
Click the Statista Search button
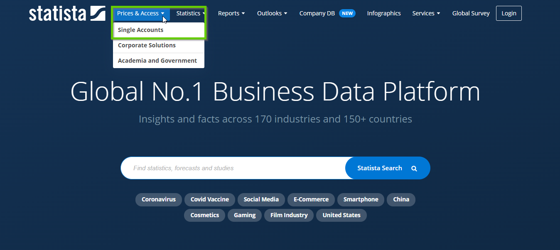pos(388,168)
